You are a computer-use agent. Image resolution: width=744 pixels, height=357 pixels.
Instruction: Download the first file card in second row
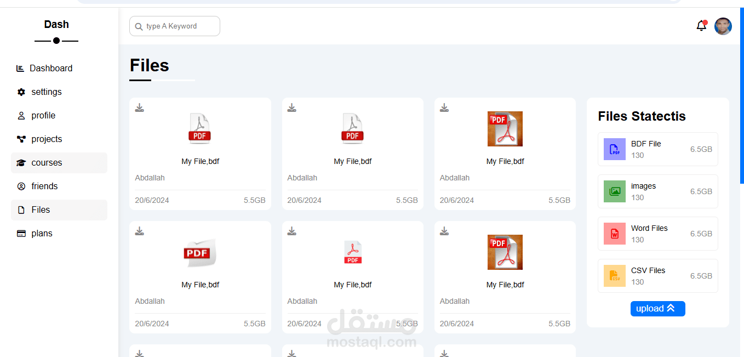click(140, 231)
